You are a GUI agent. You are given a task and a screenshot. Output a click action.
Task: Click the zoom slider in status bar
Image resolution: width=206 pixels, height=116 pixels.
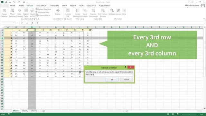[189, 114]
